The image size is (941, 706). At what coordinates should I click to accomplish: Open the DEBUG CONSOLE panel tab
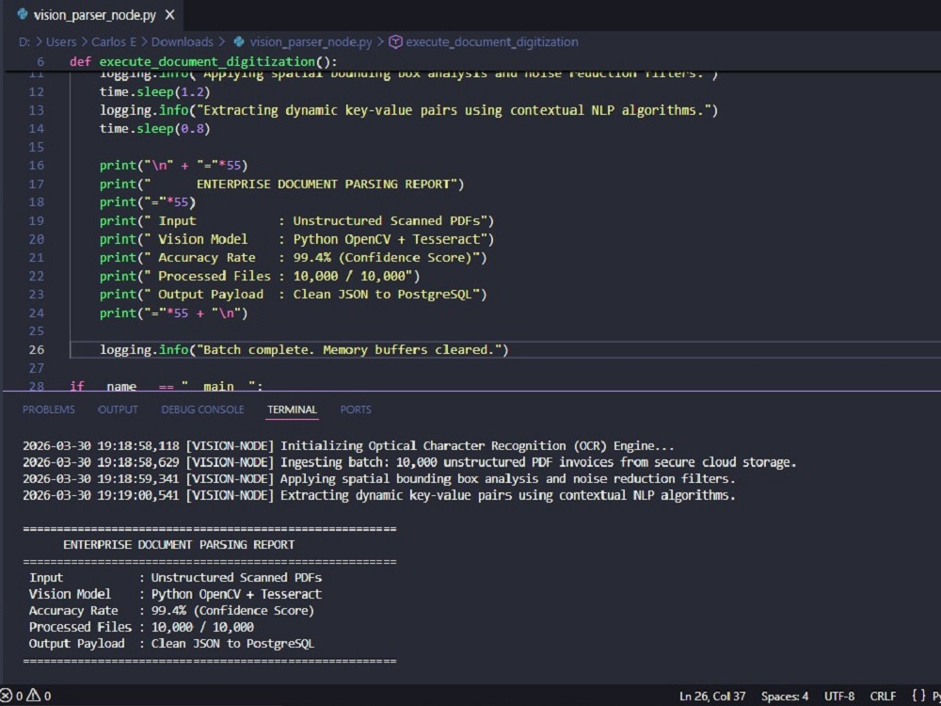[203, 409]
